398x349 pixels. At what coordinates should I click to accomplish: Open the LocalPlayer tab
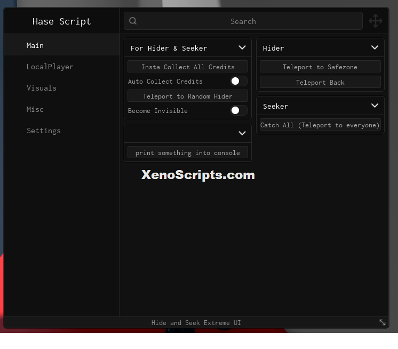point(50,67)
